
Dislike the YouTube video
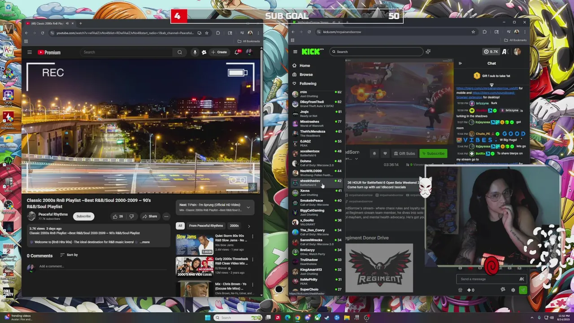point(131,216)
